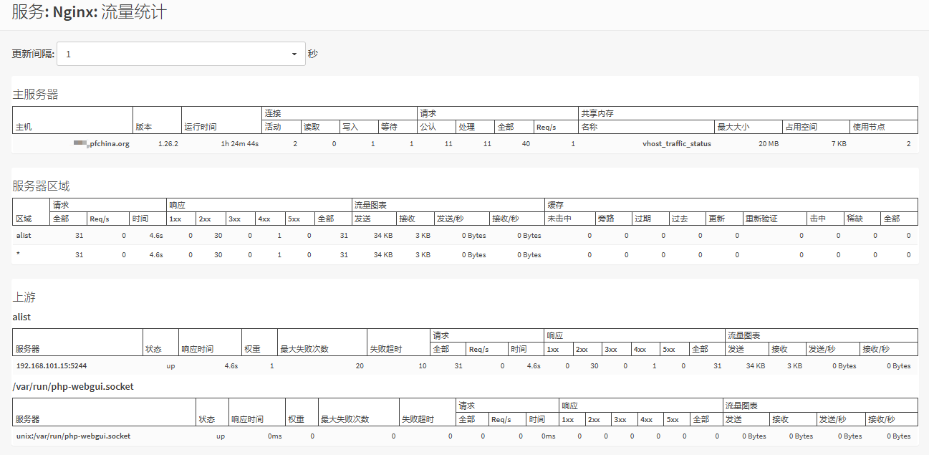929x455 pixels.
Task: Click the vhost_traffic_status shared memory name
Action: [676, 144]
